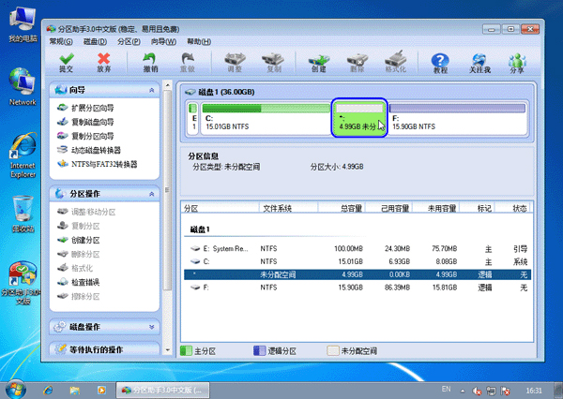The image size is (563, 399).
Task: Open the 分区(P) menu
Action: click(129, 42)
